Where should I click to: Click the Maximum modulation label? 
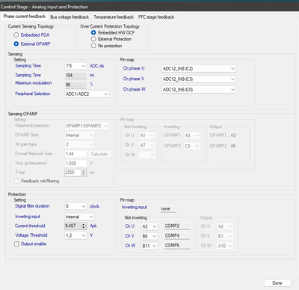[x=34, y=83]
